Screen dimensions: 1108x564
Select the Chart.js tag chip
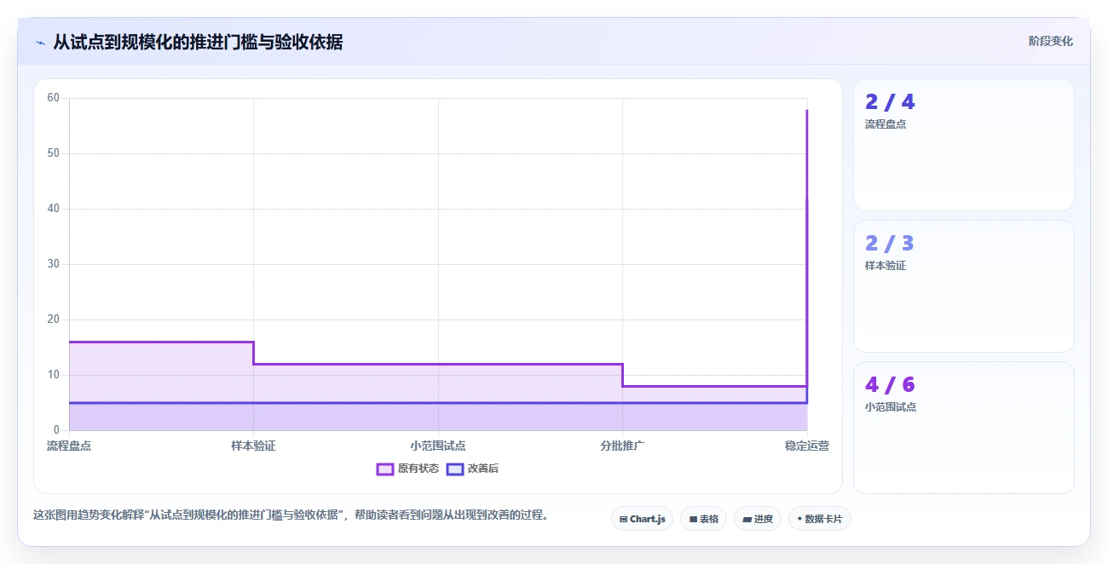click(x=643, y=519)
